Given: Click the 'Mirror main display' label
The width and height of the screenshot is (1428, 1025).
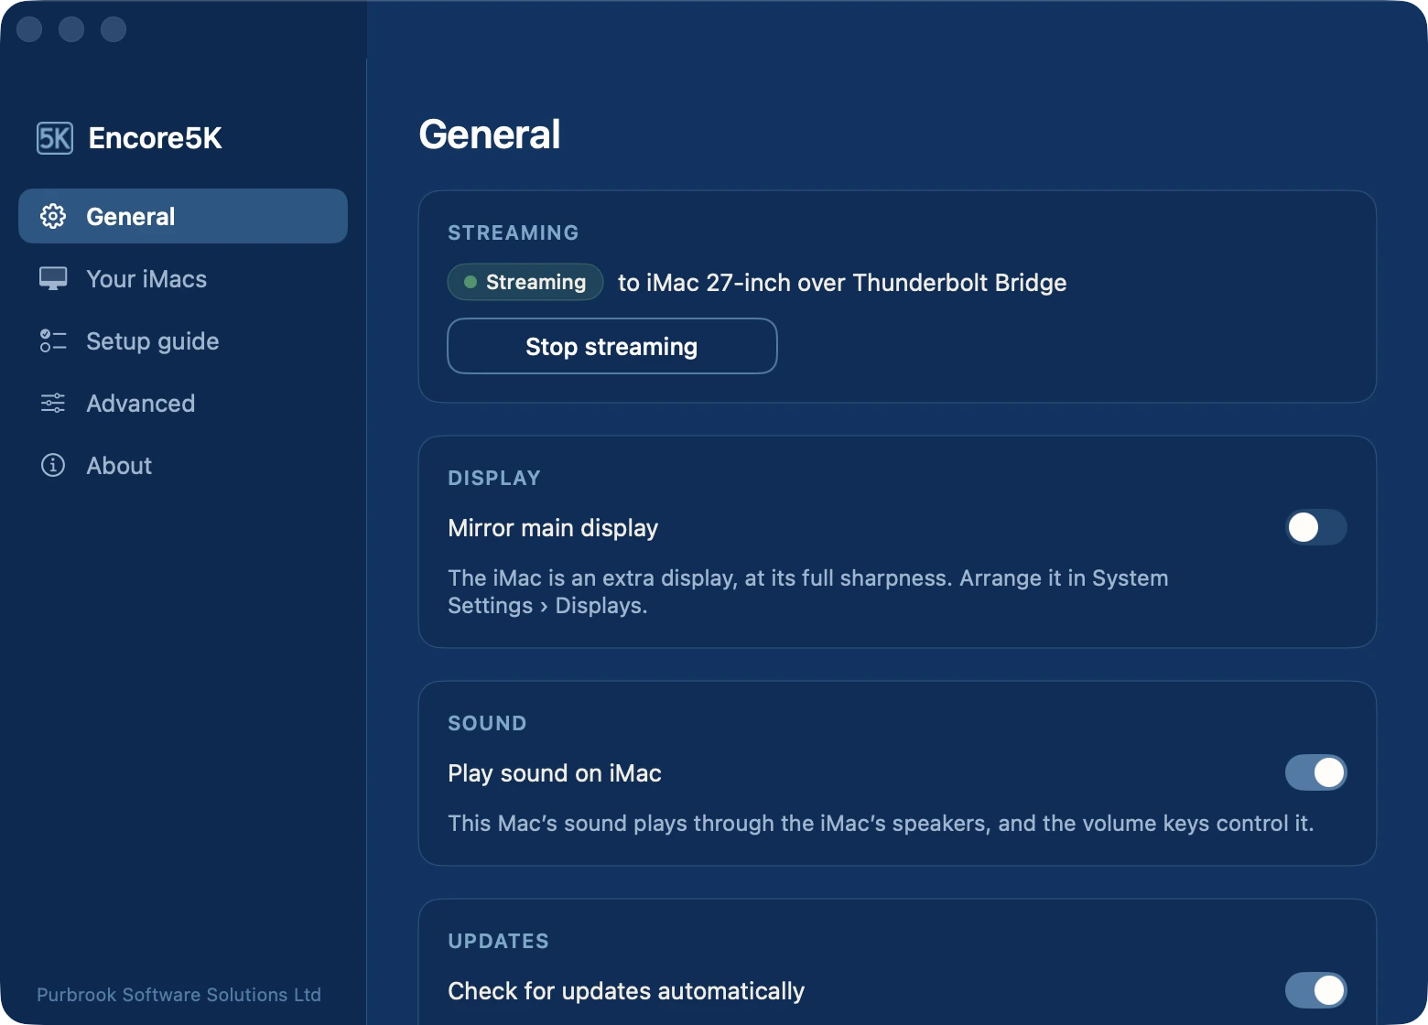Looking at the screenshot, I should (x=553, y=528).
